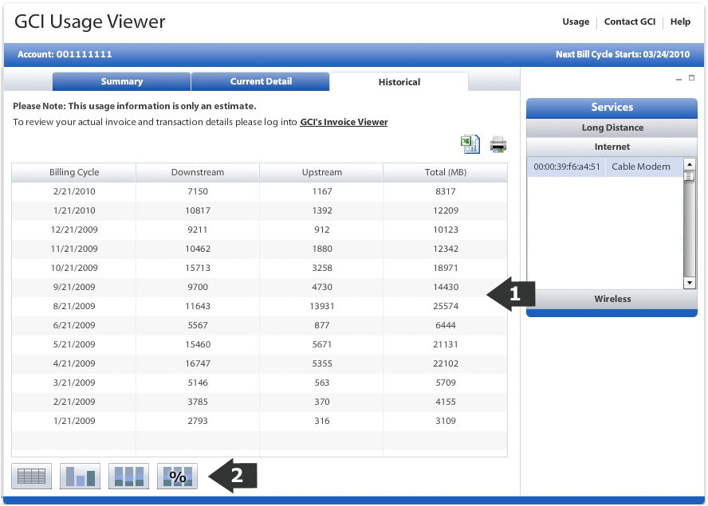The image size is (708, 506).
Task: Open the Summary tab
Action: pyautogui.click(x=121, y=81)
